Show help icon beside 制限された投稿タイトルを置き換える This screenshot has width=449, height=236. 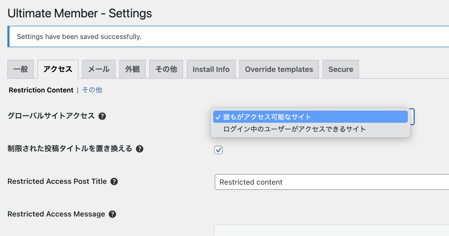click(x=140, y=149)
